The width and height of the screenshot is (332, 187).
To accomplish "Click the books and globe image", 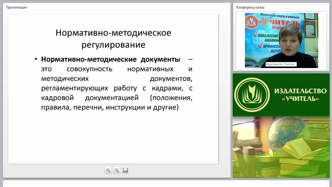I will pyautogui.click(x=281, y=147).
